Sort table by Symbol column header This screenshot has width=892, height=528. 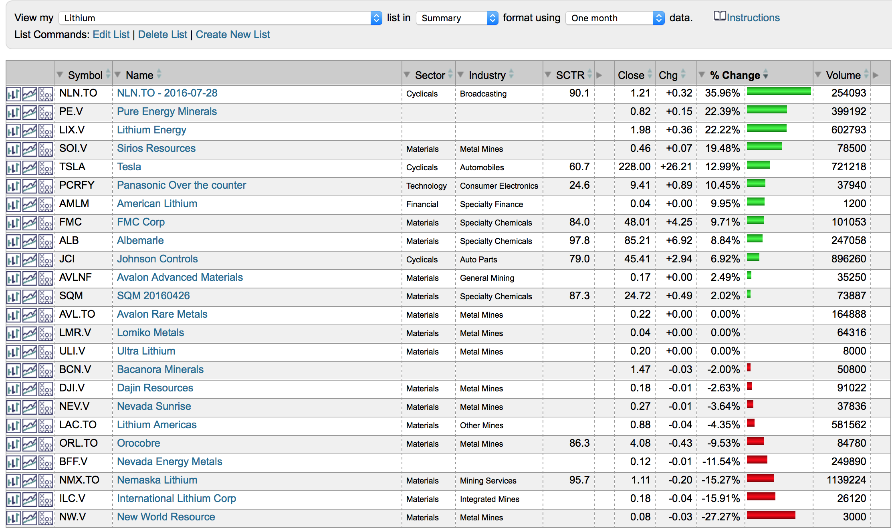pos(85,75)
